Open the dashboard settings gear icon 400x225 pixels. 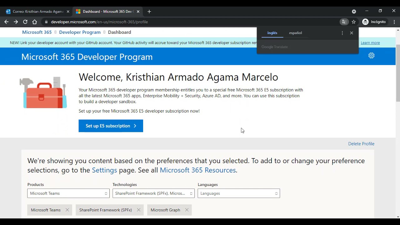(x=371, y=56)
